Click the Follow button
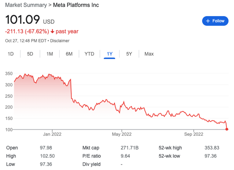 (215, 21)
